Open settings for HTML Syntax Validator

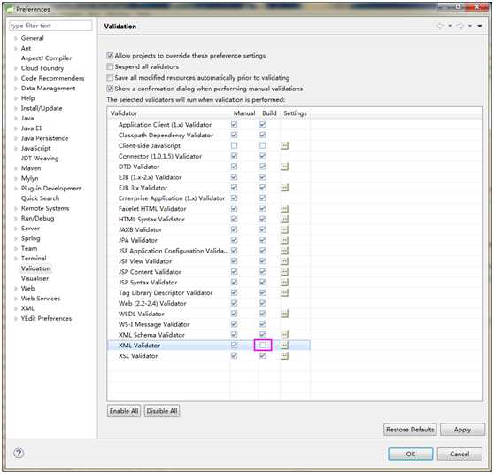[x=284, y=219]
